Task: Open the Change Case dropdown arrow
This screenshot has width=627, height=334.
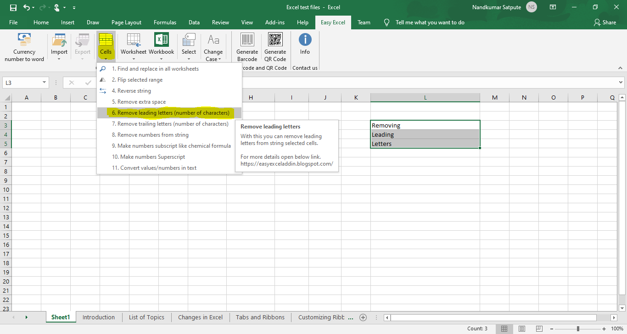Action: [x=219, y=58]
